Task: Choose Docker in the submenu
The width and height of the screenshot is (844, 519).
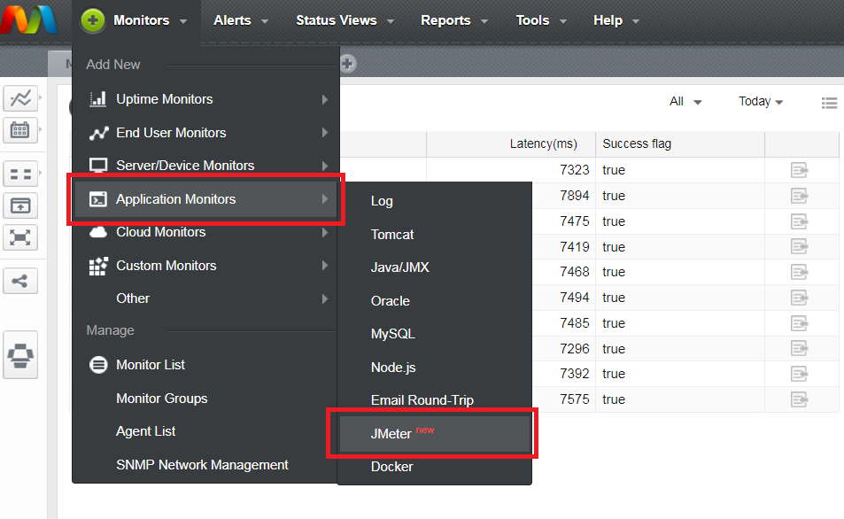Action: [392, 467]
